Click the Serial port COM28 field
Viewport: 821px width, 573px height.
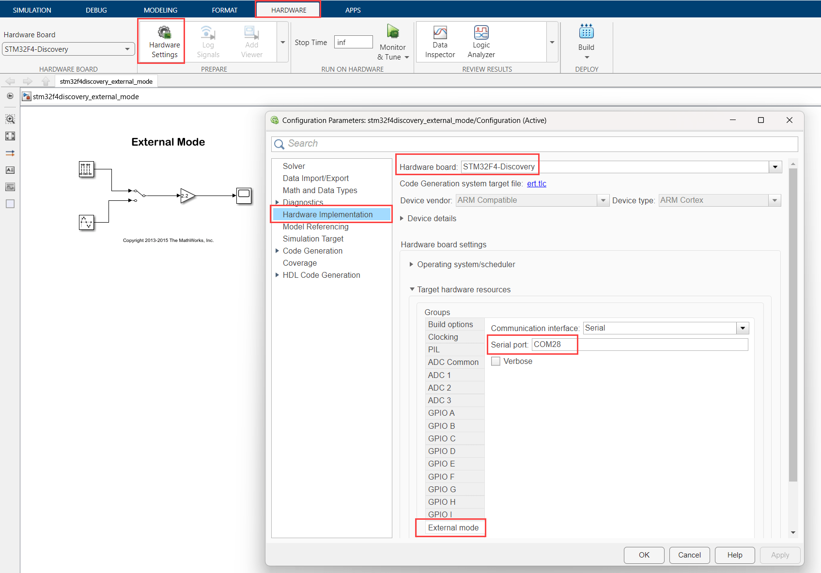640,345
